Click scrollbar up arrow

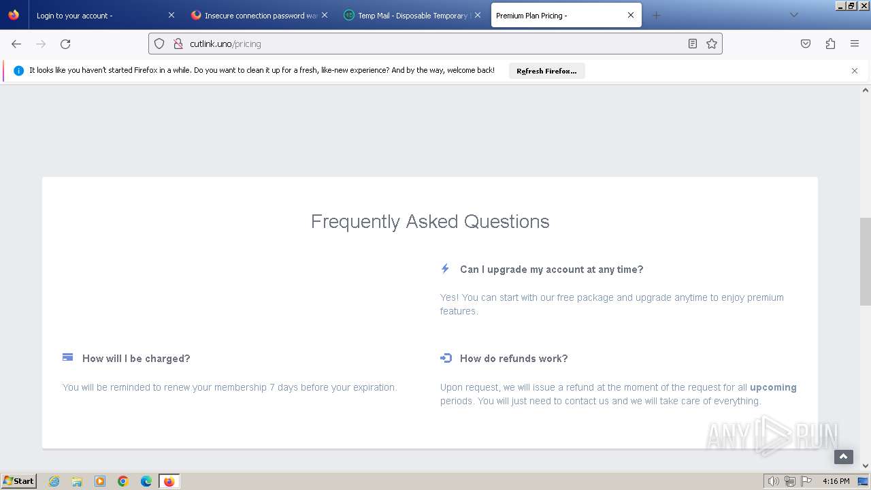866,90
